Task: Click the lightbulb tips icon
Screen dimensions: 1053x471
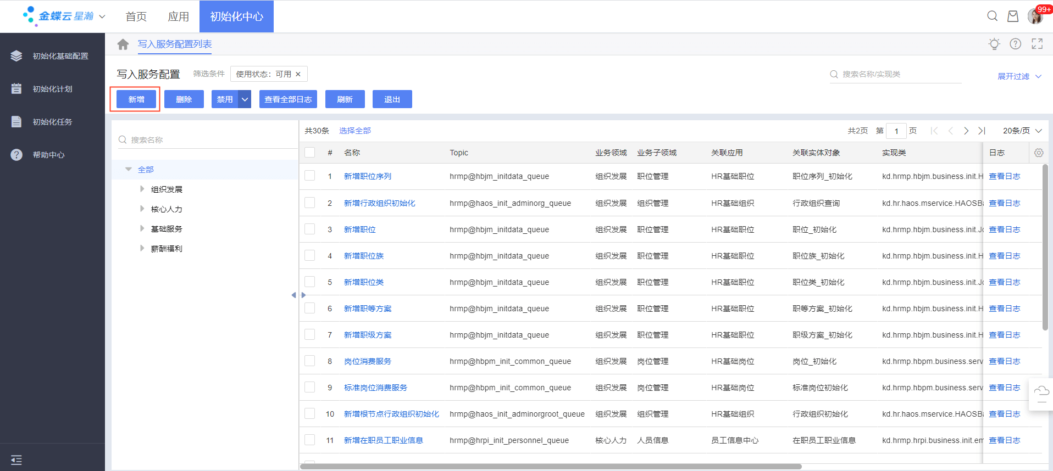Action: coord(994,44)
